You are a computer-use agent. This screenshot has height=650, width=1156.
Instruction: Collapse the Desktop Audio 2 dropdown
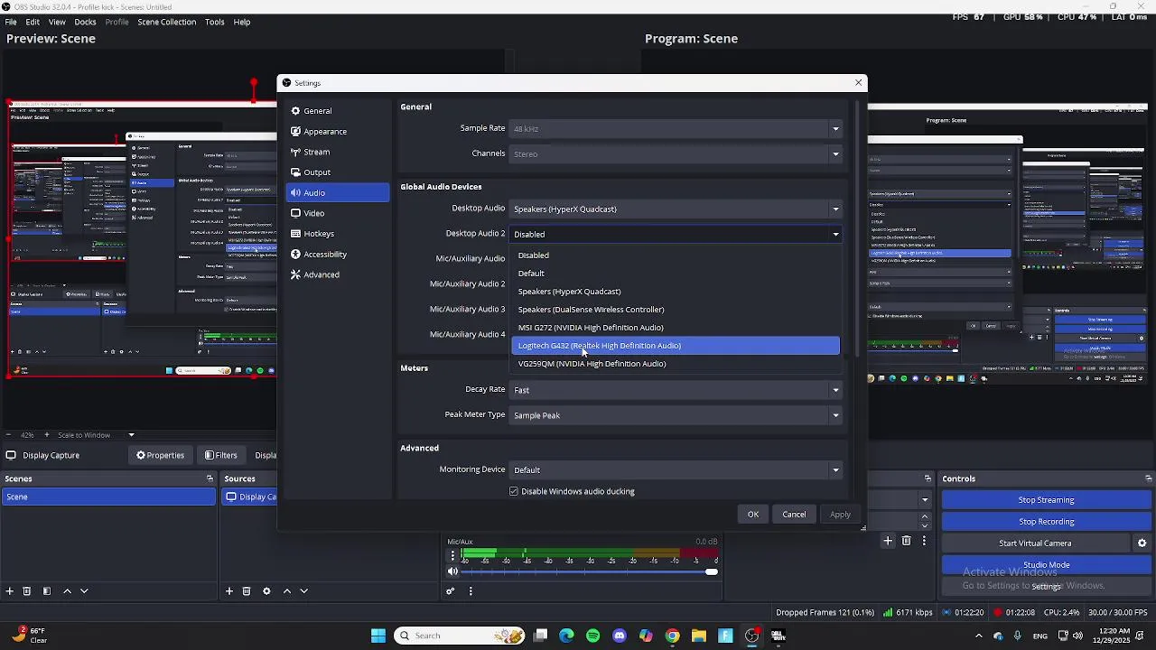tap(676, 235)
